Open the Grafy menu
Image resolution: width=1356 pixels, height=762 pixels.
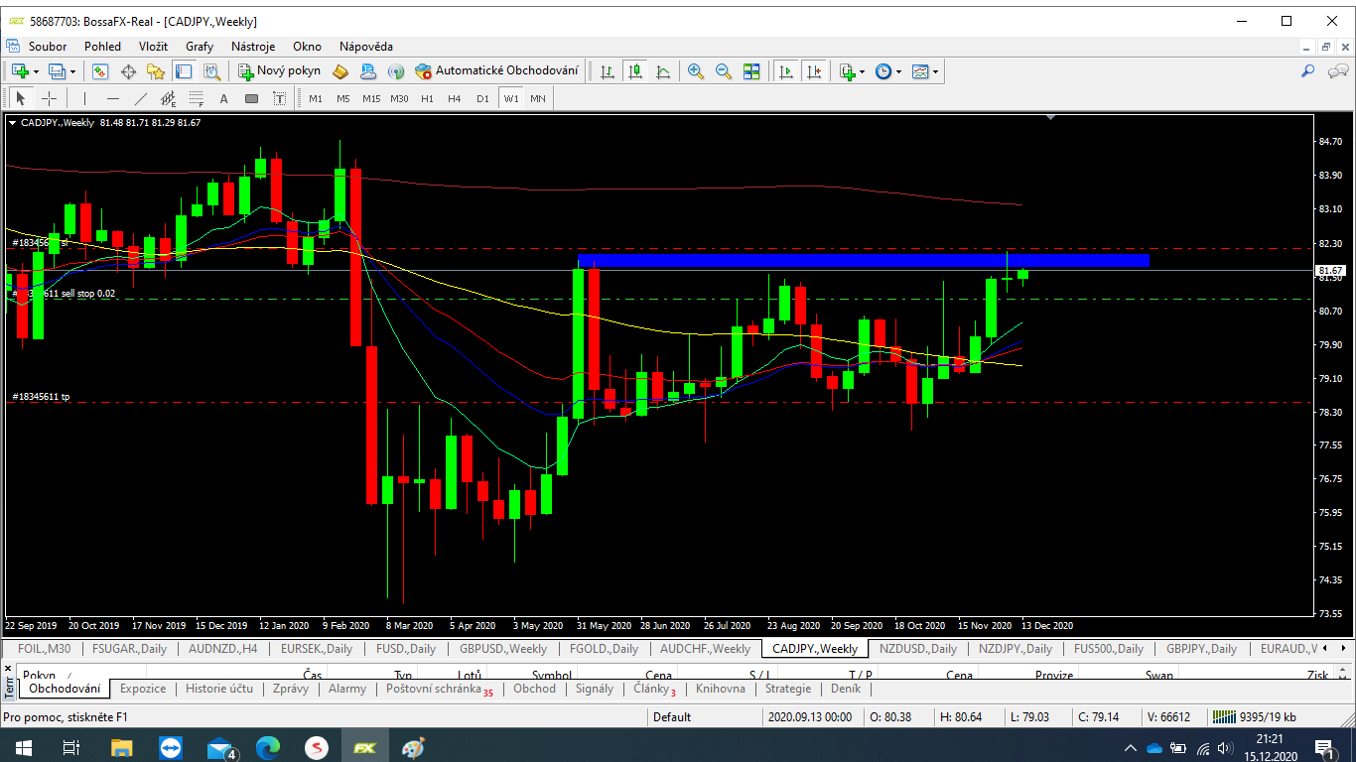click(x=200, y=46)
